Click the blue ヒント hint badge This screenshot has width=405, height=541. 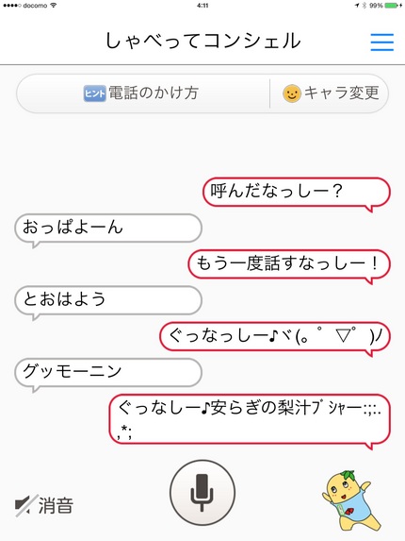point(94,93)
